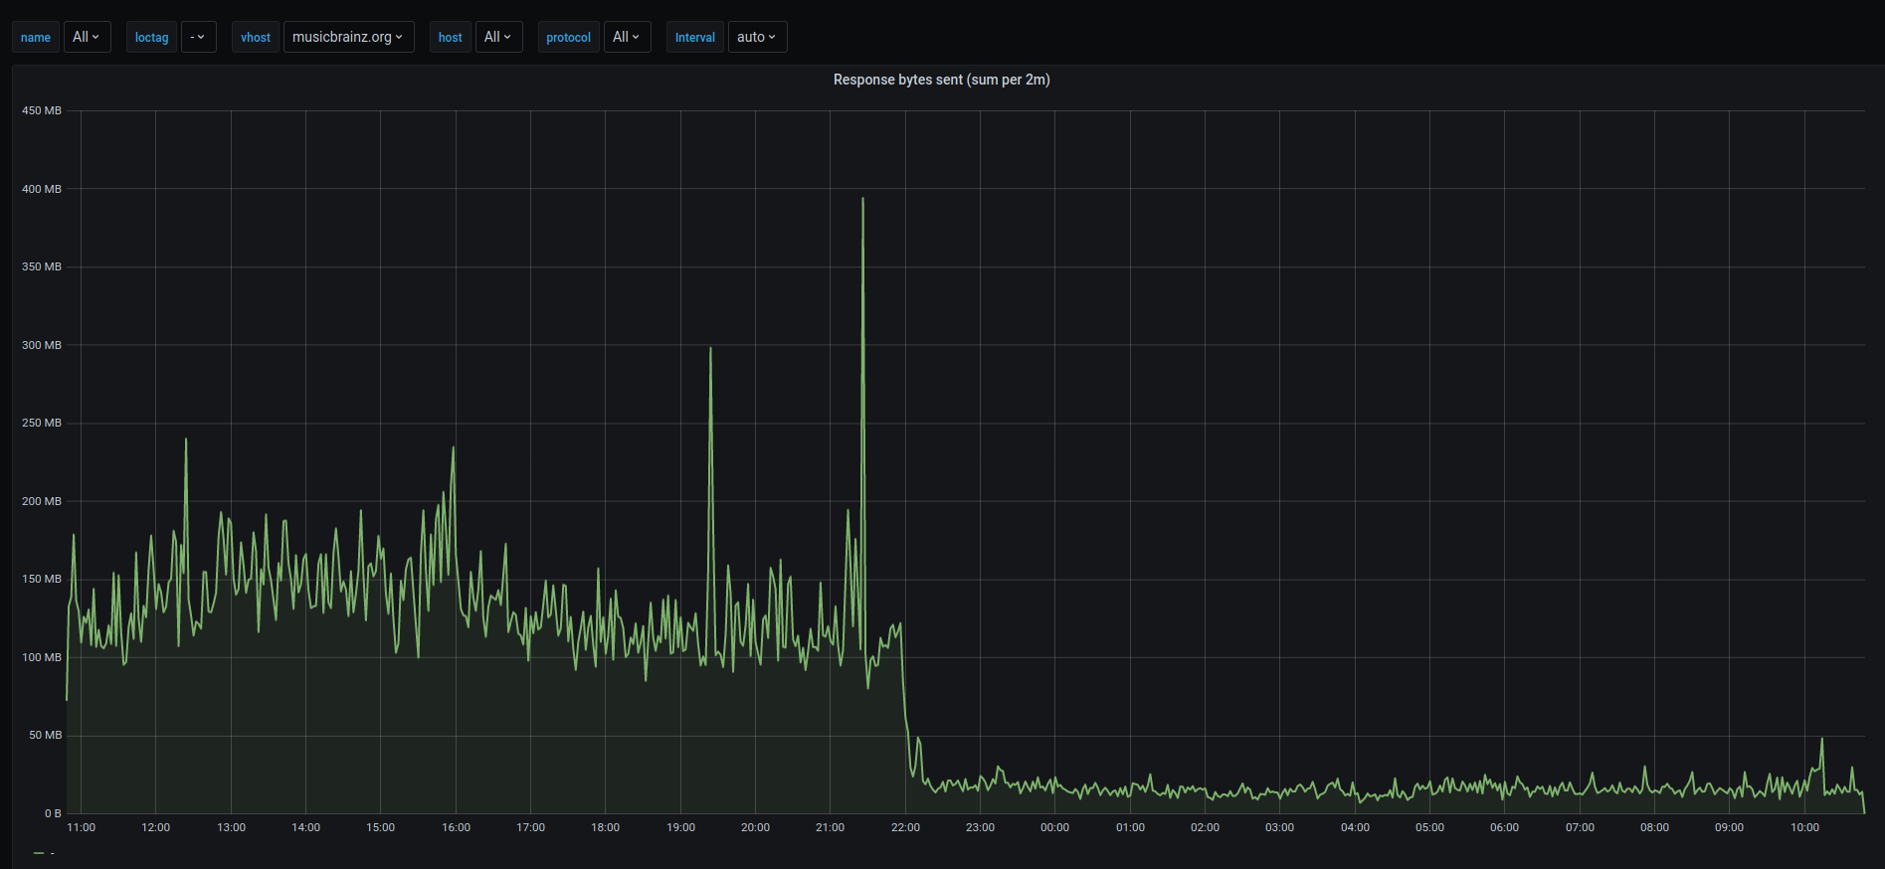Open the name variable dropdown showing All
This screenshot has width=1885, height=869.
(87, 37)
